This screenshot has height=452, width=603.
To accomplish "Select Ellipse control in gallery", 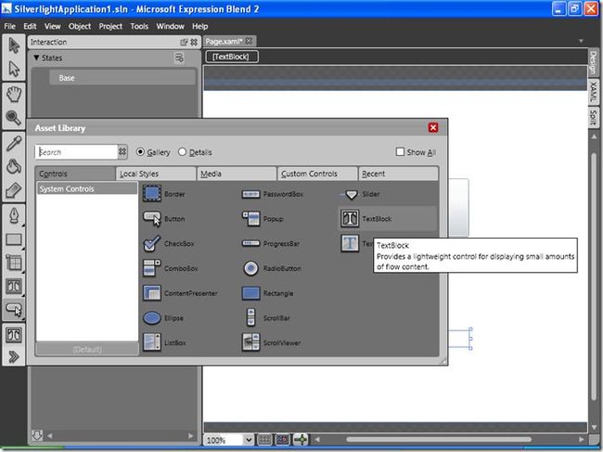I will pos(164,318).
